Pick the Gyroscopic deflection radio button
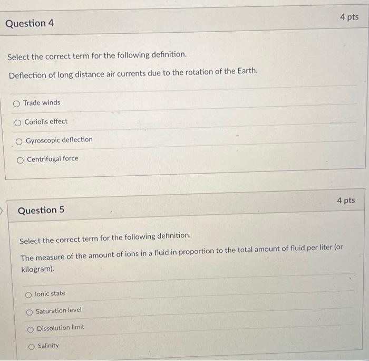Viewport: 369px width, 361px height. coord(19,141)
